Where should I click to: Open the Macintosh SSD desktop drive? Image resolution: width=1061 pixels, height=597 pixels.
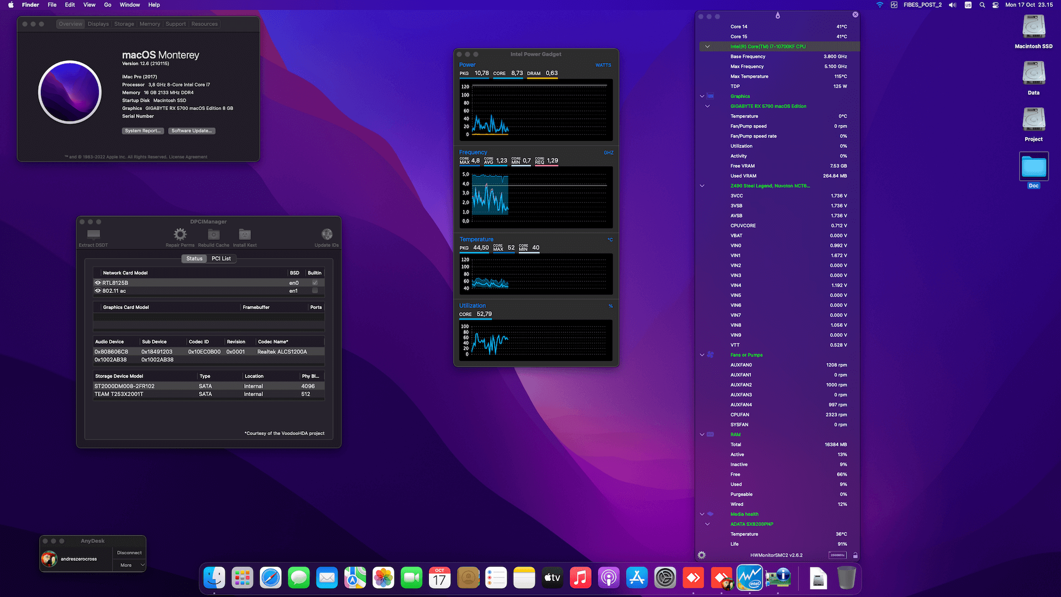pyautogui.click(x=1033, y=27)
